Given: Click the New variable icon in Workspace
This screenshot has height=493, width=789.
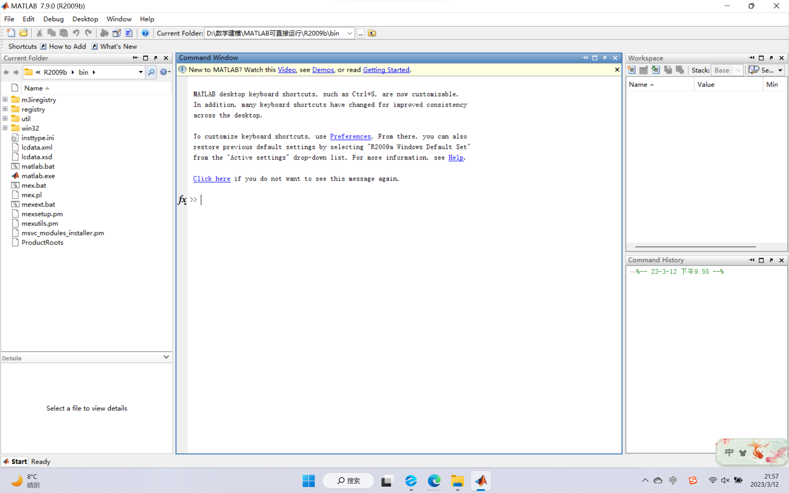Looking at the screenshot, I should pos(632,70).
